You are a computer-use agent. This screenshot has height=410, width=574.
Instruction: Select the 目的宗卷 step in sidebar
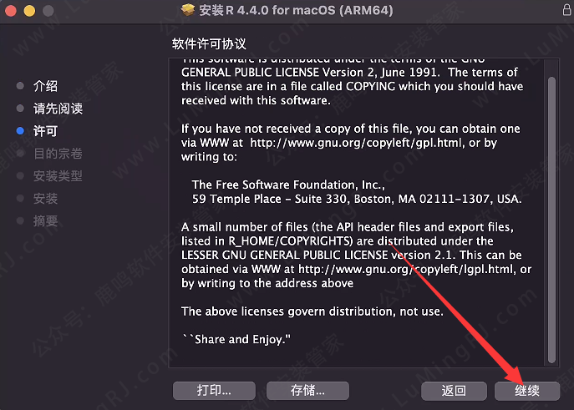pos(58,154)
